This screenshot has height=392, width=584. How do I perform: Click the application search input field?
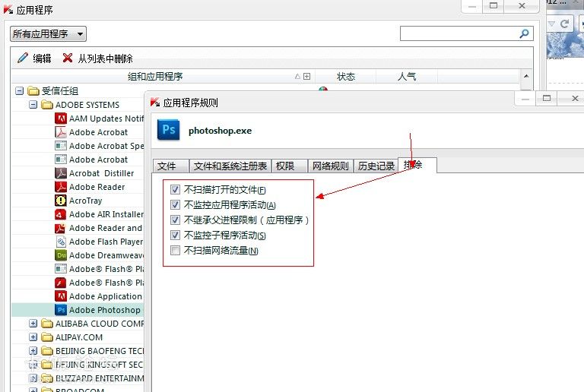point(467,34)
